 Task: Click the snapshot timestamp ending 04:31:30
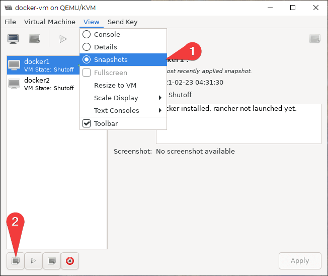[x=195, y=82]
